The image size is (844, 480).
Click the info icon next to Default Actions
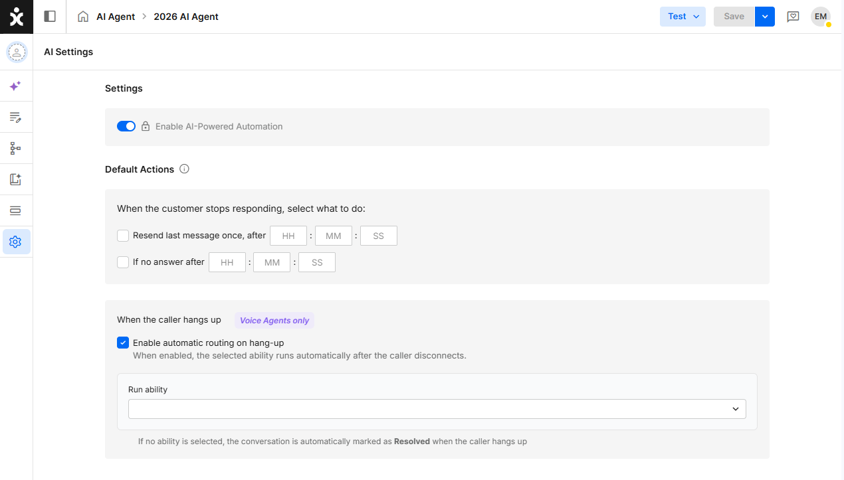click(185, 169)
